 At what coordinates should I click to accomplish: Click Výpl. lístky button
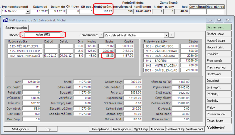point(141,129)
